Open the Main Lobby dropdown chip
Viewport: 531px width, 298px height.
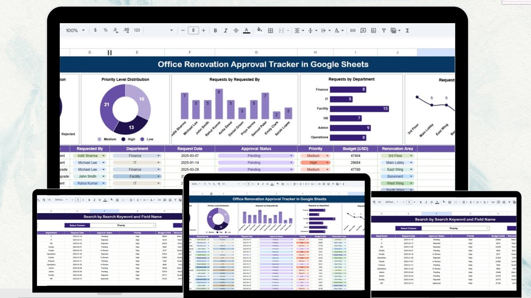[397, 163]
